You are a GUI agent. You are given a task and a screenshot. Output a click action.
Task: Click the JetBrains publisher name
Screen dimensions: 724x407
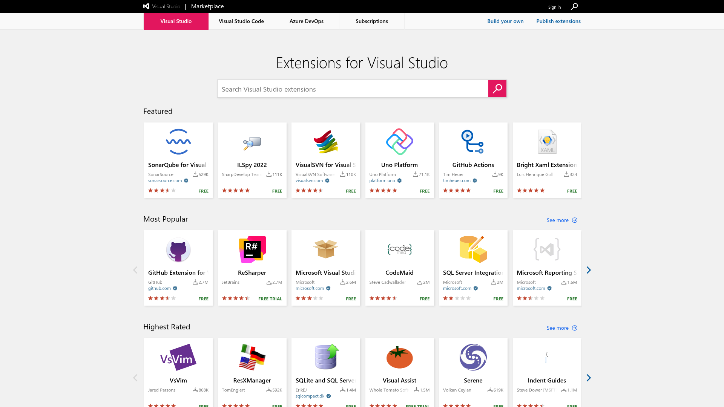coord(230,282)
